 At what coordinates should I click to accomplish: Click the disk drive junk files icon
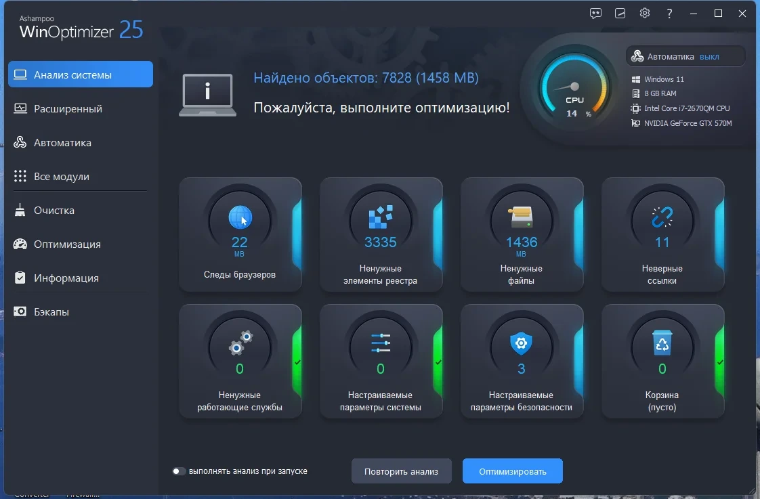521,217
